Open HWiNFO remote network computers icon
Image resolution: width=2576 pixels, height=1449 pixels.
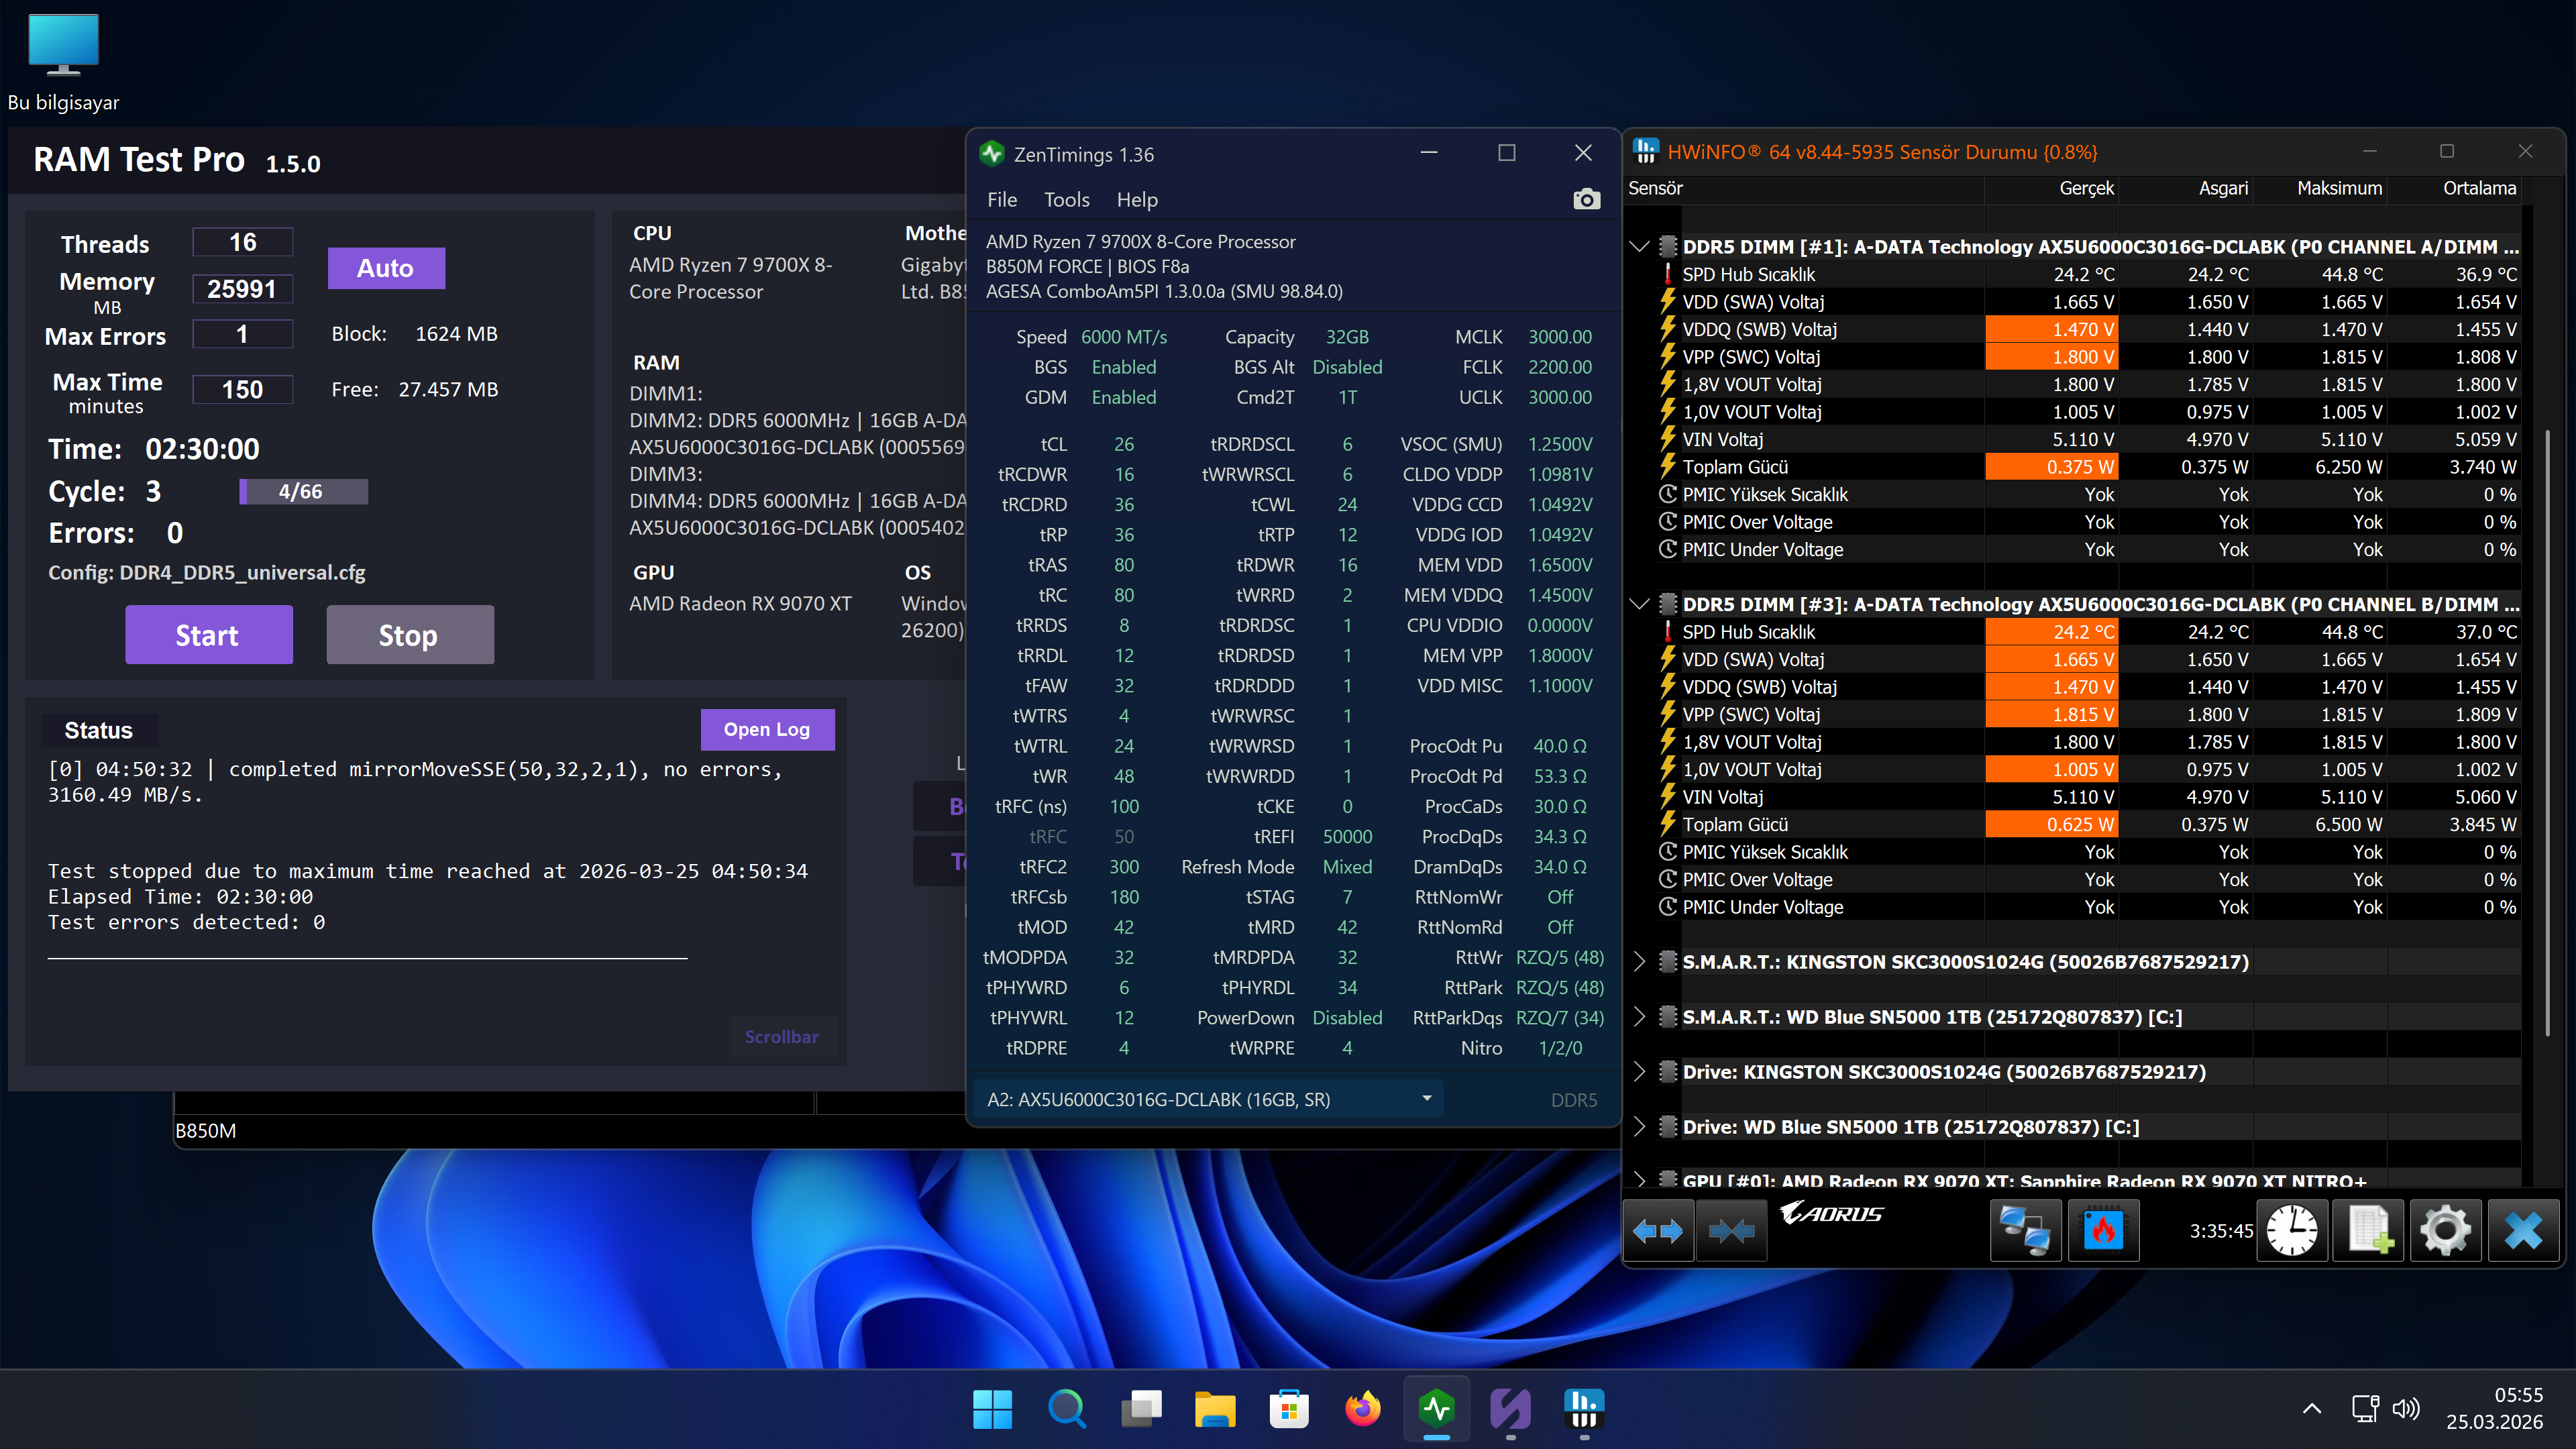point(2025,1231)
